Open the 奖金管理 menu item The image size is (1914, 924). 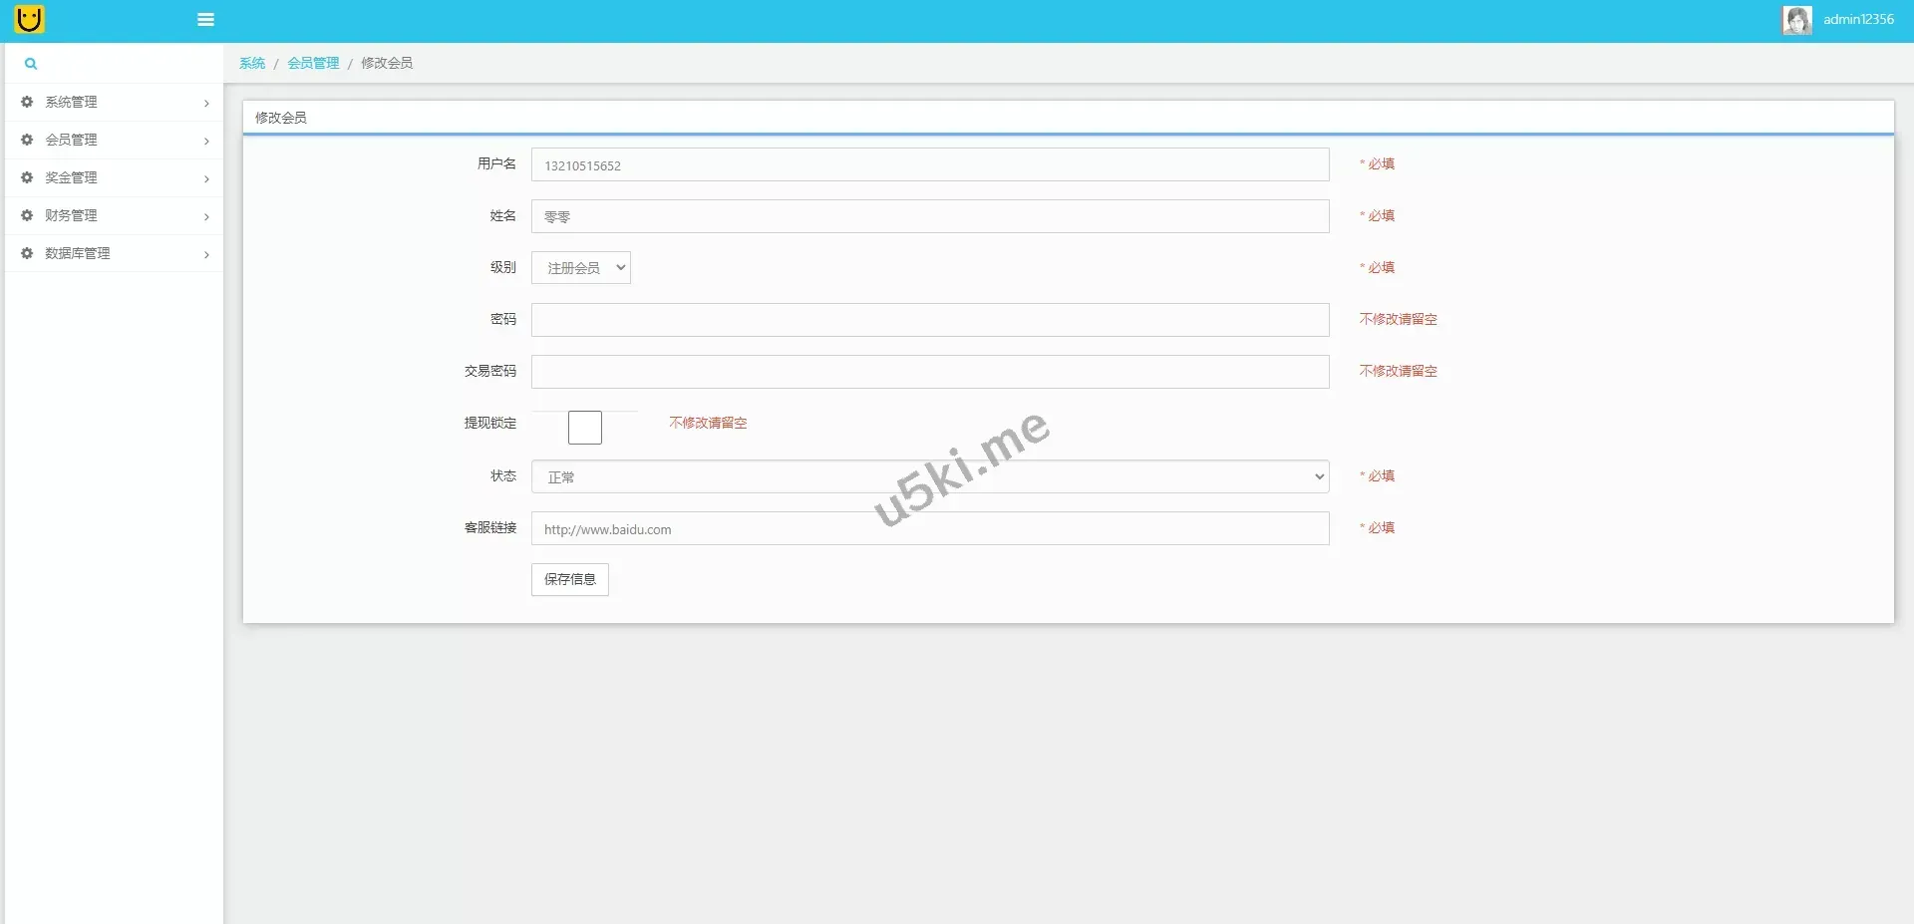(x=72, y=177)
